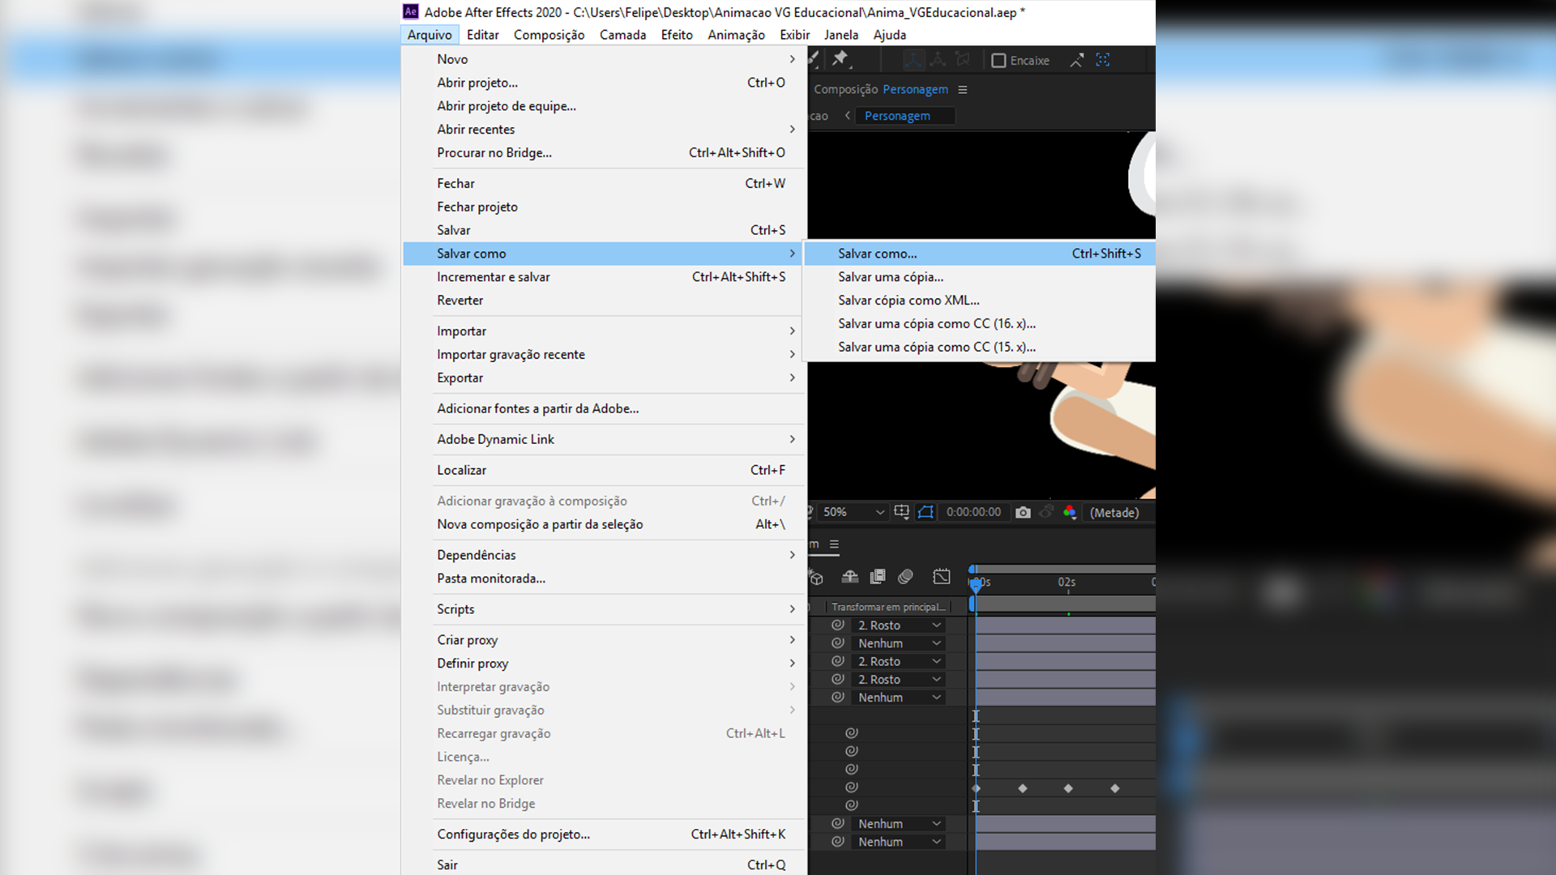This screenshot has height=875, width=1556.
Task: Toggle the mask and shape path visibility icon
Action: pyautogui.click(x=925, y=512)
